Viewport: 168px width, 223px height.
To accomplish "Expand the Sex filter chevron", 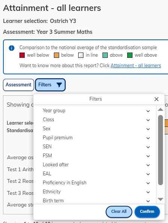I will pos(148,129).
